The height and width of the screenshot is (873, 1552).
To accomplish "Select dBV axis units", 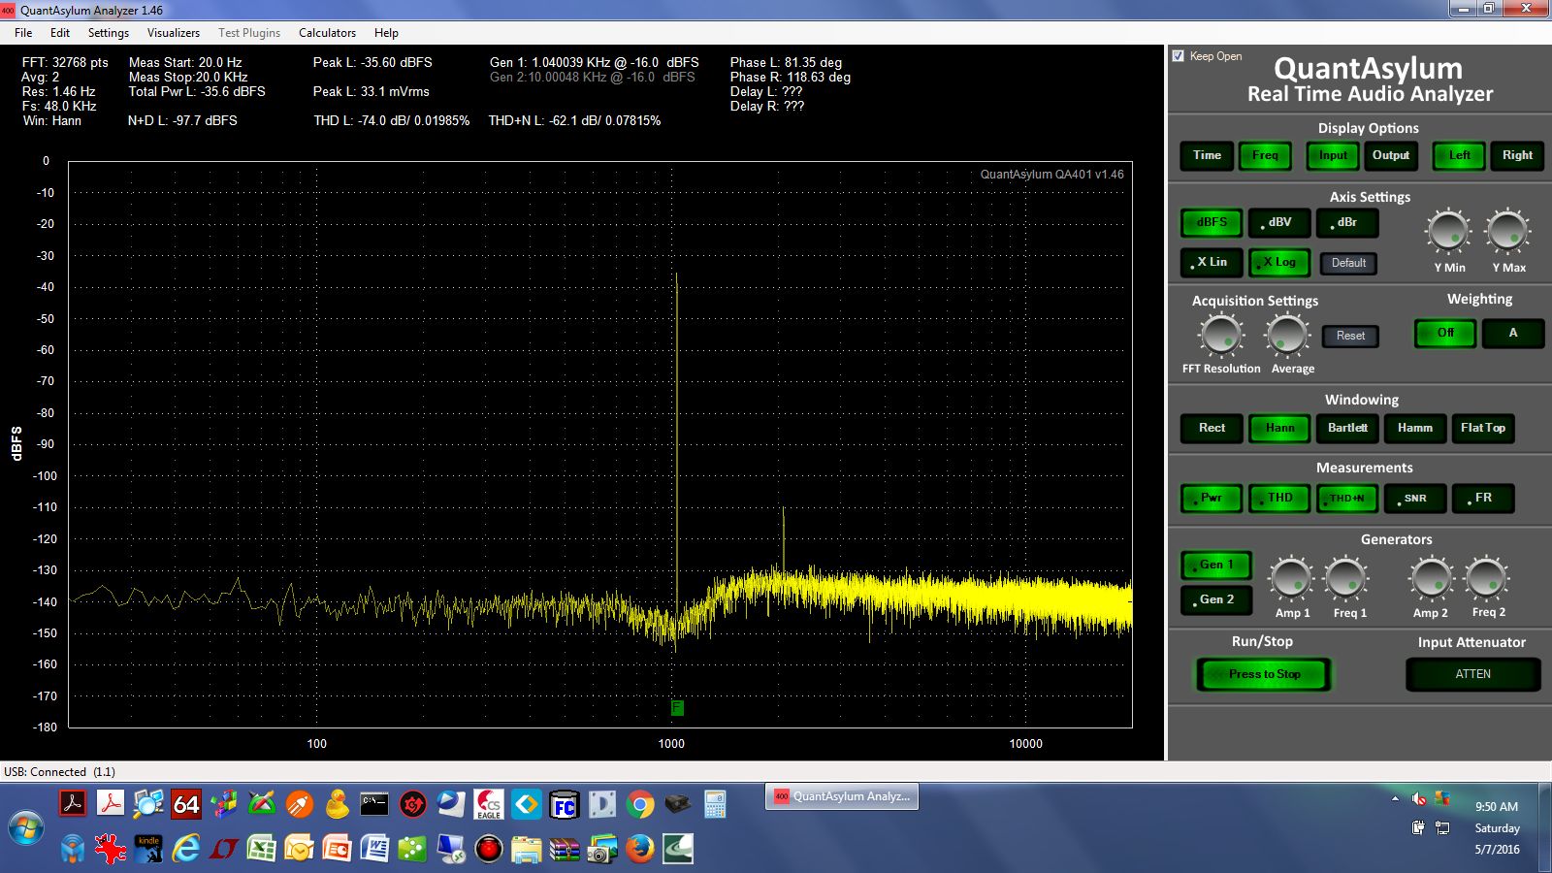I will 1279,223.
